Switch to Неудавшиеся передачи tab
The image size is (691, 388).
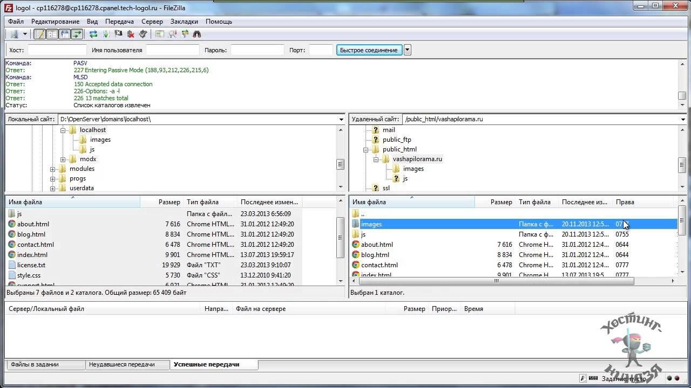pos(121,365)
